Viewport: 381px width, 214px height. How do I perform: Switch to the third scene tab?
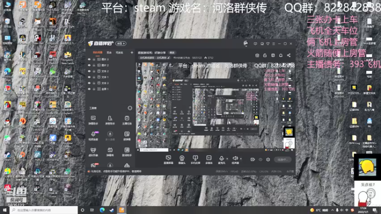tap(119, 52)
